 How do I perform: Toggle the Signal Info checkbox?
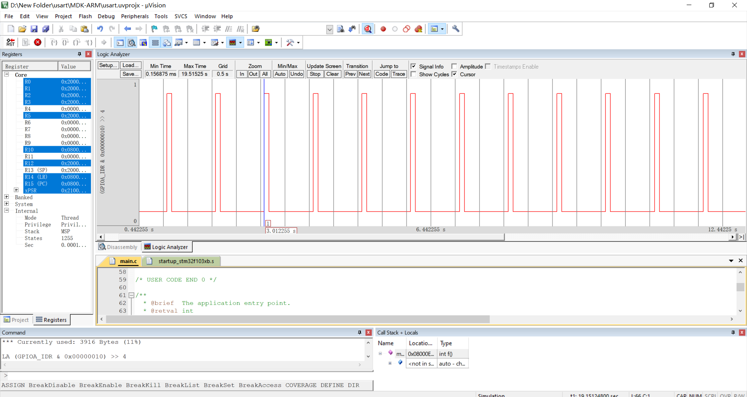coord(414,66)
